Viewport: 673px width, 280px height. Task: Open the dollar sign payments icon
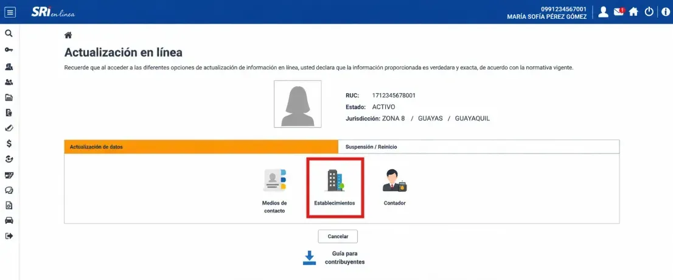[x=9, y=144]
